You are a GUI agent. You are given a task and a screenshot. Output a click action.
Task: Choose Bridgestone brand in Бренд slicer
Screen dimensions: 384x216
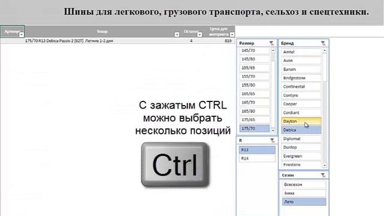tap(301, 78)
